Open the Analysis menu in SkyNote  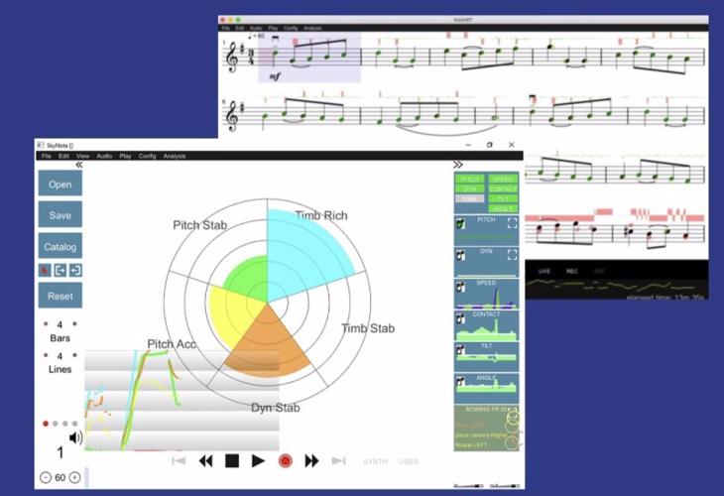click(175, 156)
